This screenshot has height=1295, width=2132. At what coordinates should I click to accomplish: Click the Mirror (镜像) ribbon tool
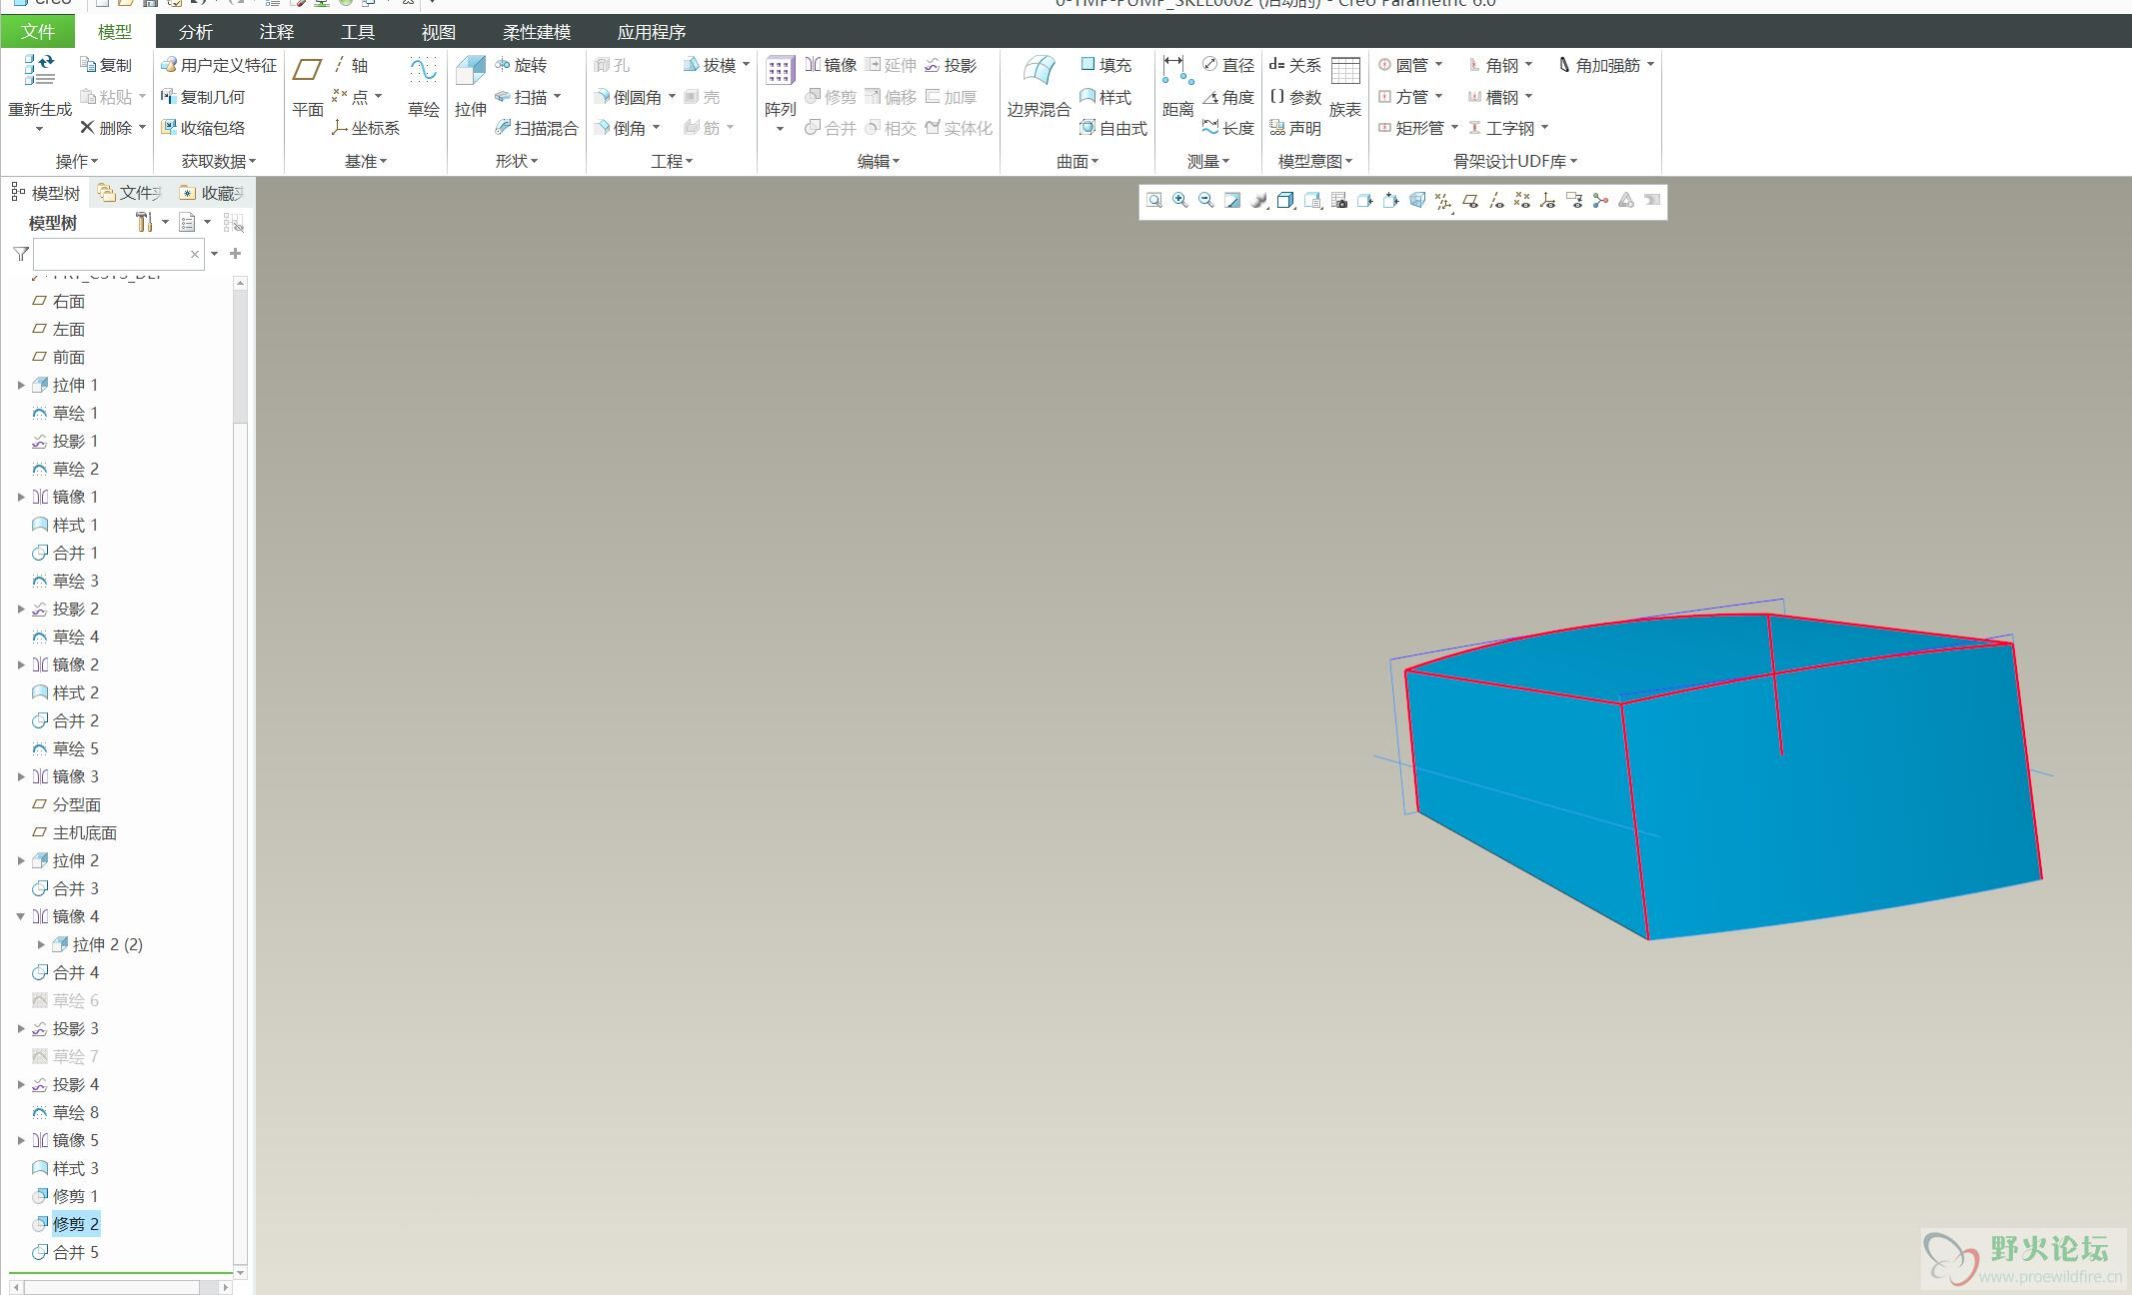point(831,65)
